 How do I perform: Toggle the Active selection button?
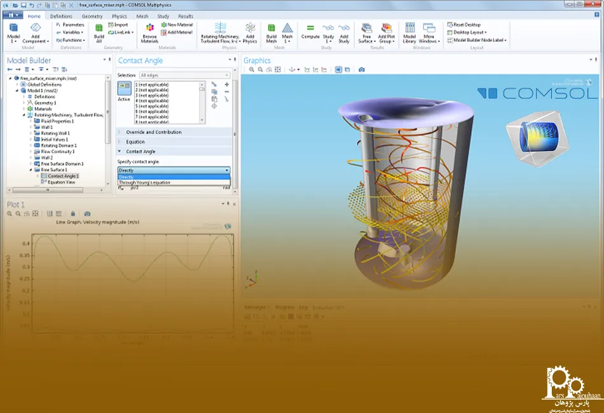[125, 91]
